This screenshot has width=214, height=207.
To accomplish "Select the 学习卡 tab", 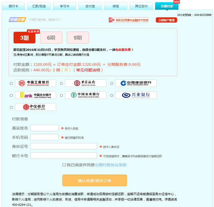I will (65, 6).
